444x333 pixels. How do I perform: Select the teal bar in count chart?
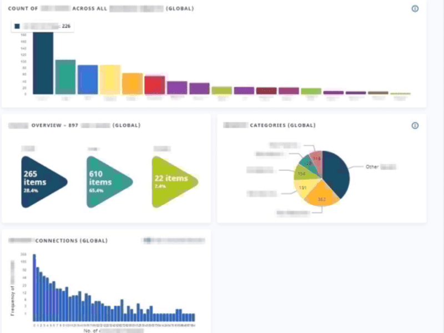point(65,77)
